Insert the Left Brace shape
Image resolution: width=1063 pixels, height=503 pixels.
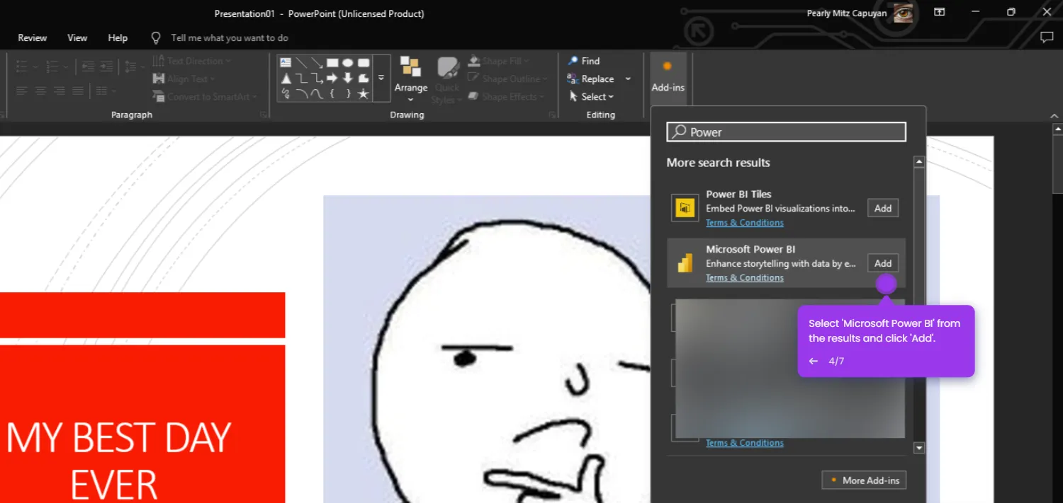[x=332, y=93]
